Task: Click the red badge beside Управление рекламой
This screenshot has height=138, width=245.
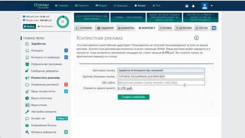Action: (x=66, y=84)
